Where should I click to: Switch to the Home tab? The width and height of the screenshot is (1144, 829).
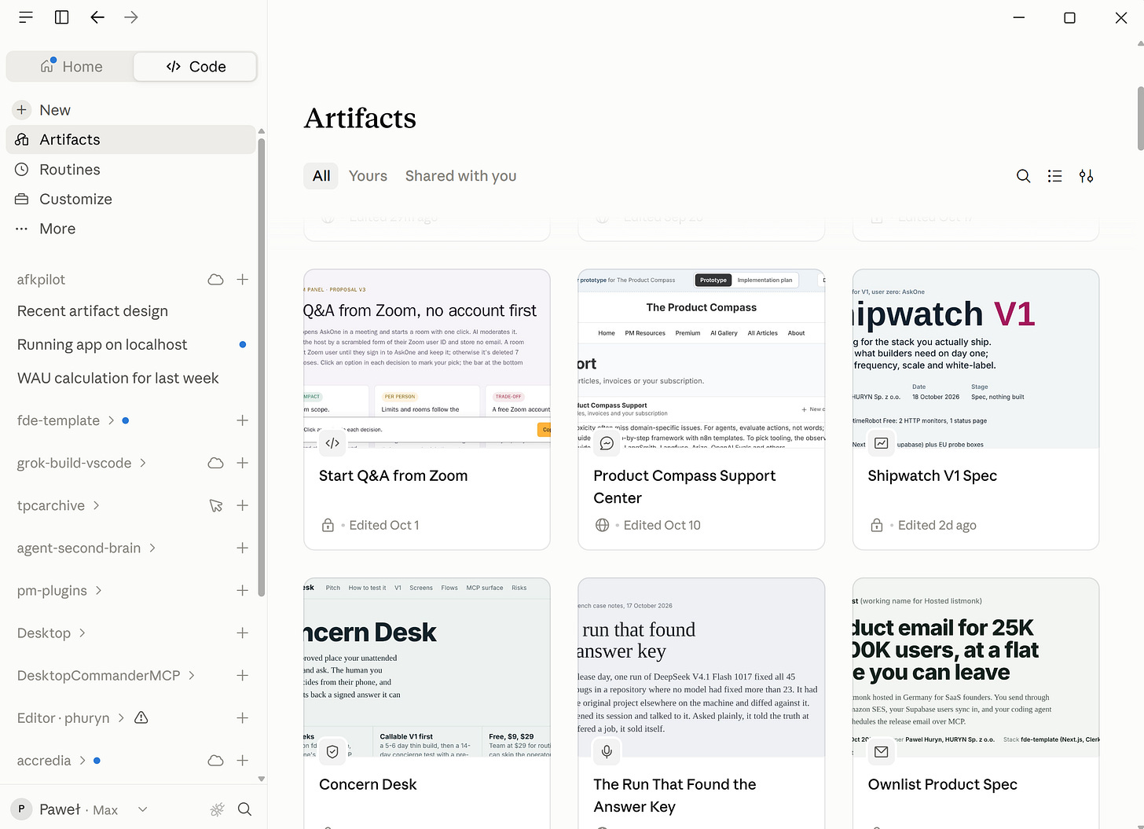pyautogui.click(x=71, y=67)
